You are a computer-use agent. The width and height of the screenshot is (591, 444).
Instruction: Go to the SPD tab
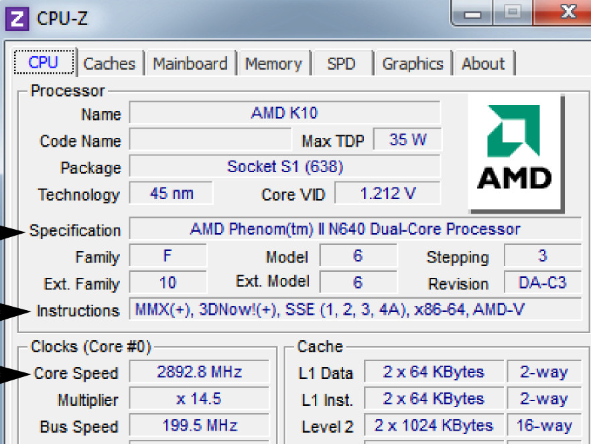tap(341, 64)
